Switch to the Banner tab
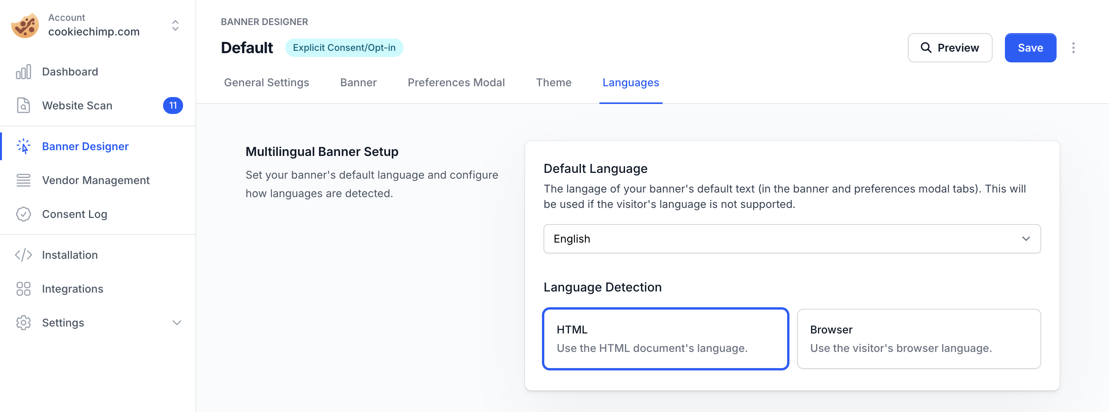 (358, 82)
